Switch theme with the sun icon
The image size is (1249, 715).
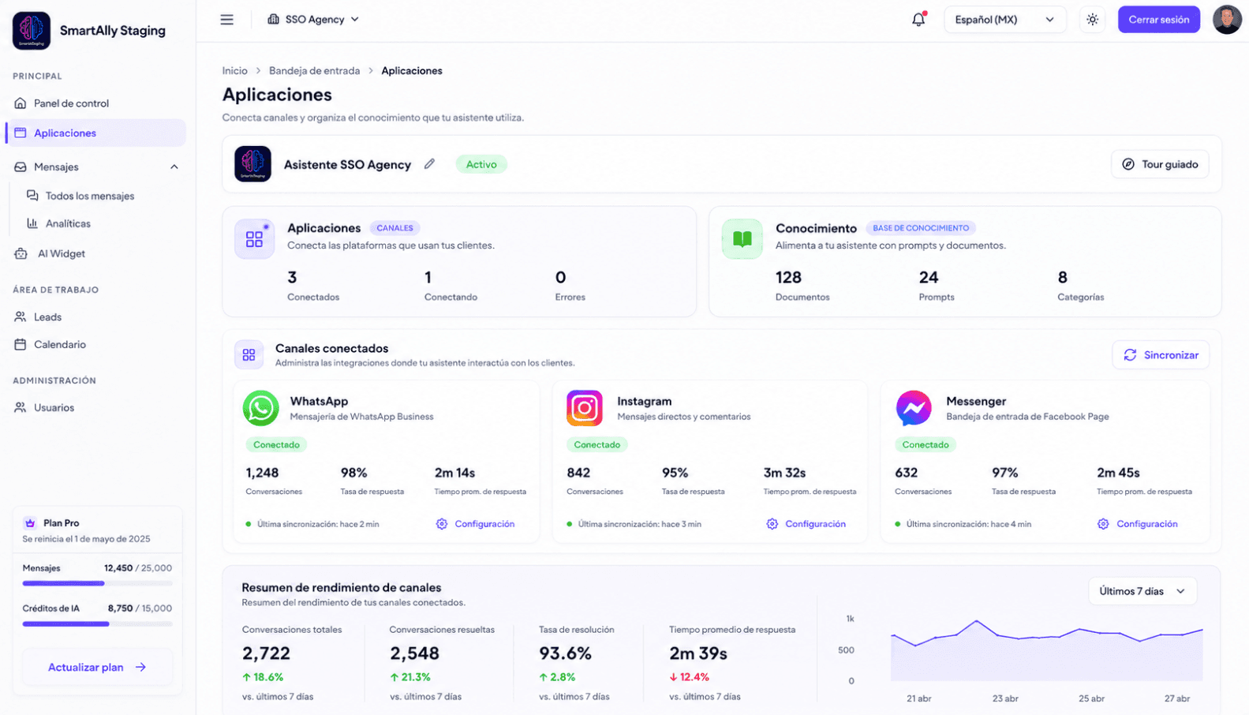[1092, 19]
